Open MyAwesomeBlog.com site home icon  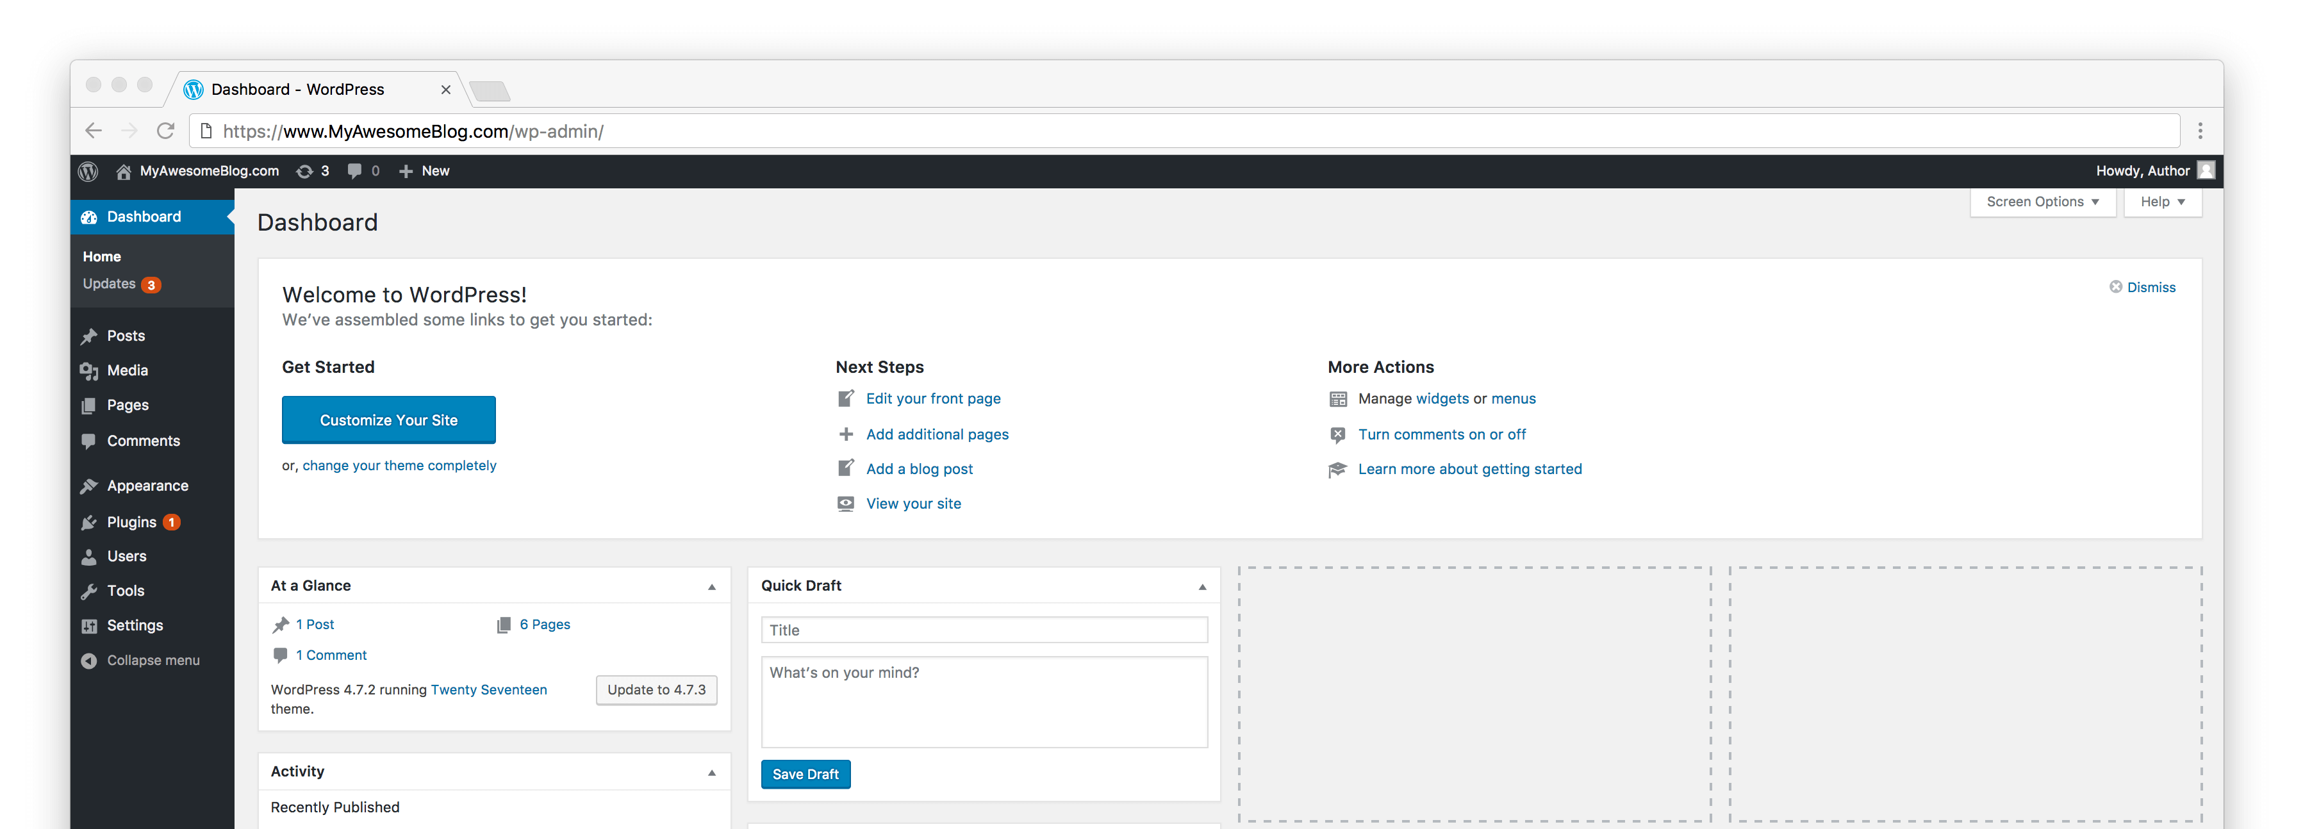124,171
